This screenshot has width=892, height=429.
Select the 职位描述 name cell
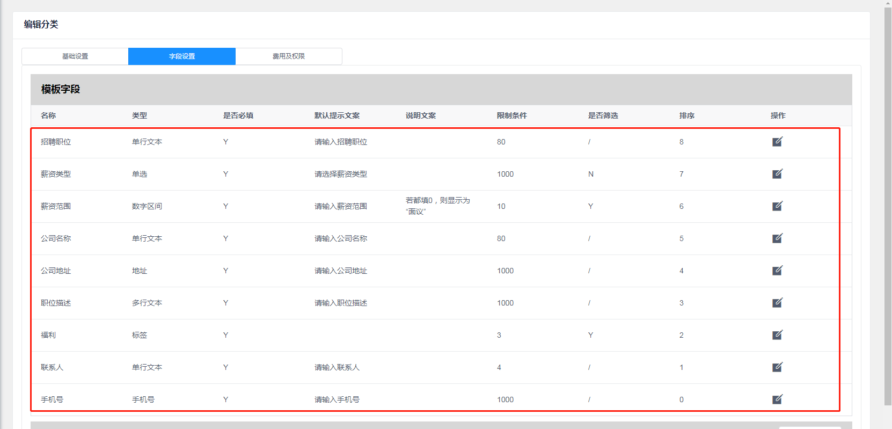click(56, 303)
